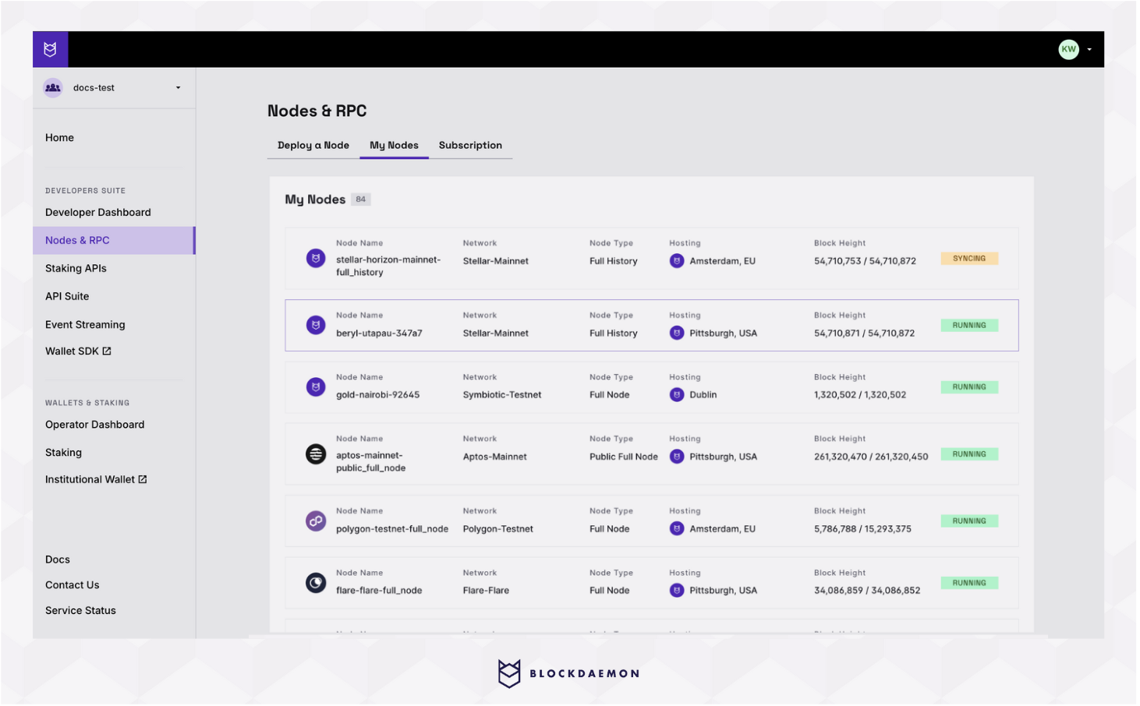1140x706 pixels.
Task: Open Operator Dashboard
Action: 95,425
